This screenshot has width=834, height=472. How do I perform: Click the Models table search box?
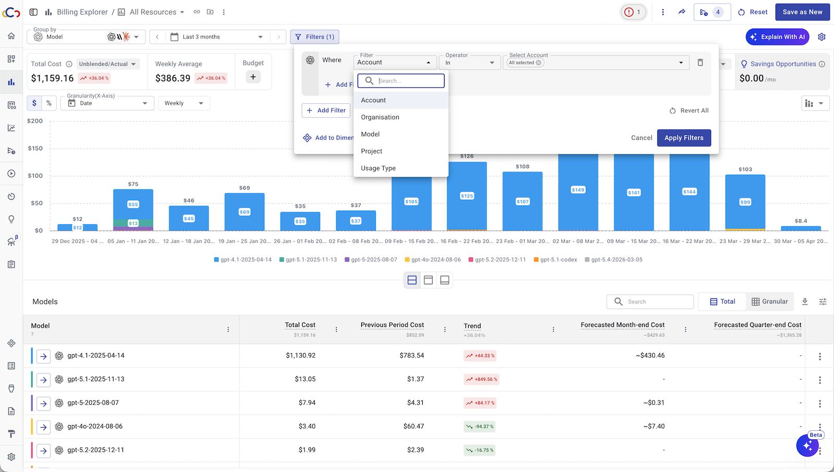point(650,301)
